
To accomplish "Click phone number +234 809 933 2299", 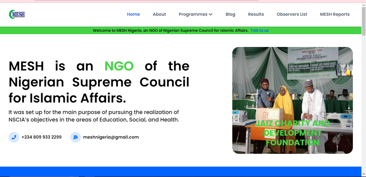I will pyautogui.click(x=42, y=137).
